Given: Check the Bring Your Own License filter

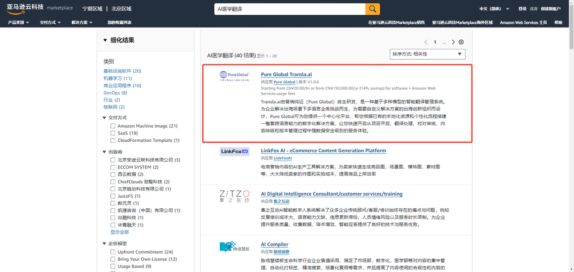Looking at the screenshot, I should [113, 259].
